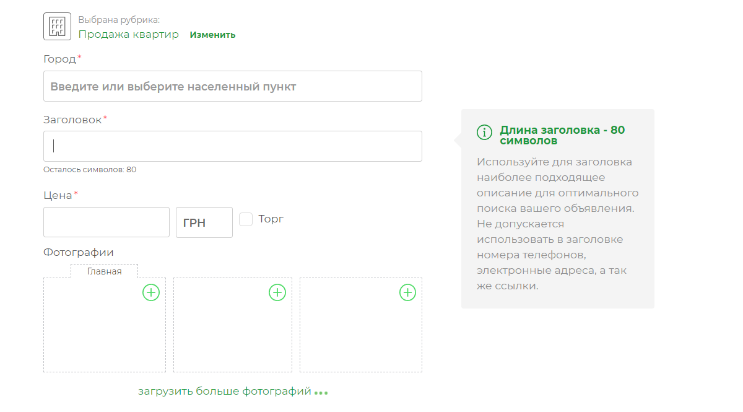The width and height of the screenshot is (743, 412).
Task: Click the 'Изменить' link to change rubric
Action: point(212,35)
